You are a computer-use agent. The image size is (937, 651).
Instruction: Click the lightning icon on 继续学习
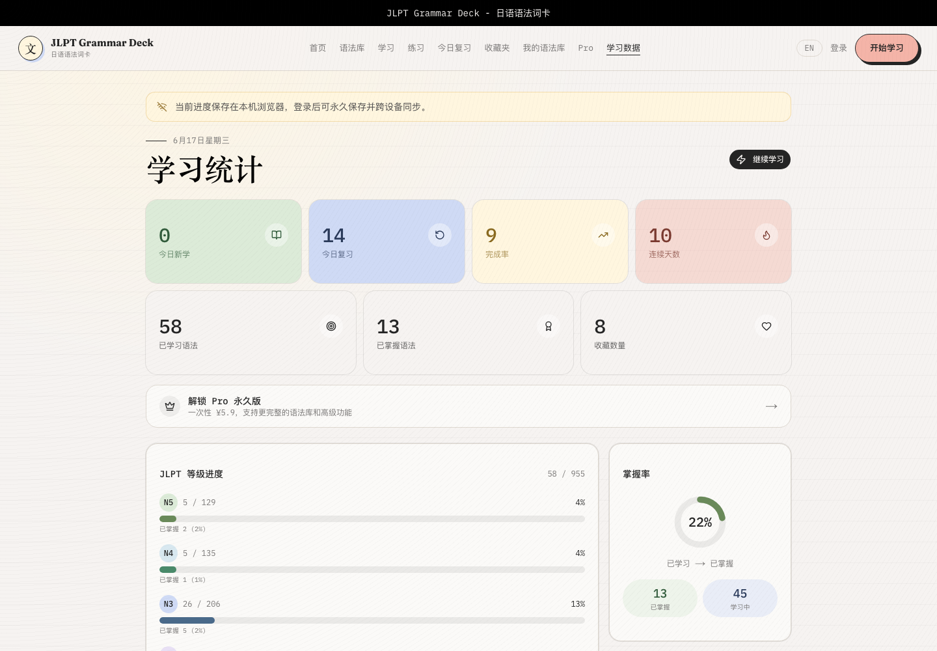[741, 159]
